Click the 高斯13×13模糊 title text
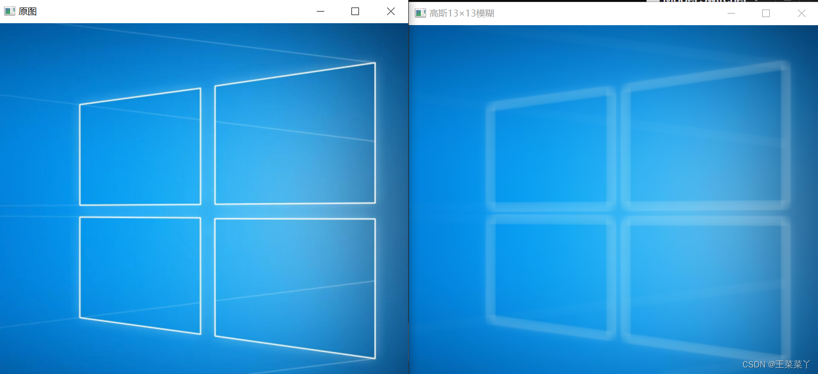The height and width of the screenshot is (374, 818). pyautogui.click(x=462, y=14)
